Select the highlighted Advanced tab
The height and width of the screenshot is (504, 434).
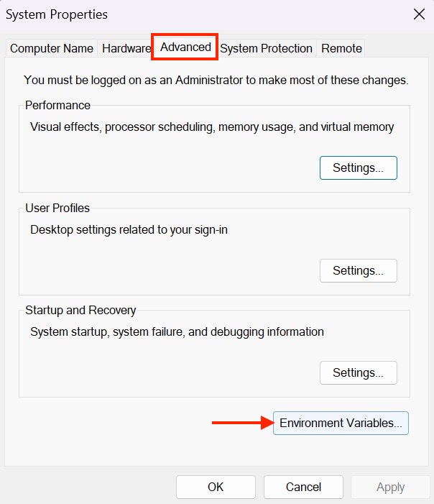185,47
